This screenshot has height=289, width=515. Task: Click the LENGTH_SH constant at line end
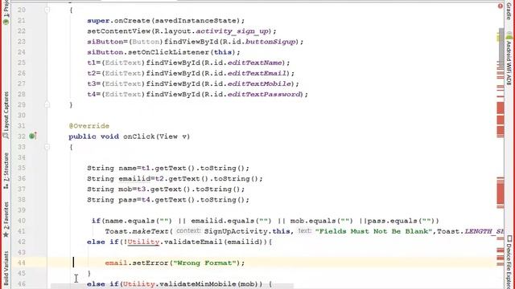(484, 231)
